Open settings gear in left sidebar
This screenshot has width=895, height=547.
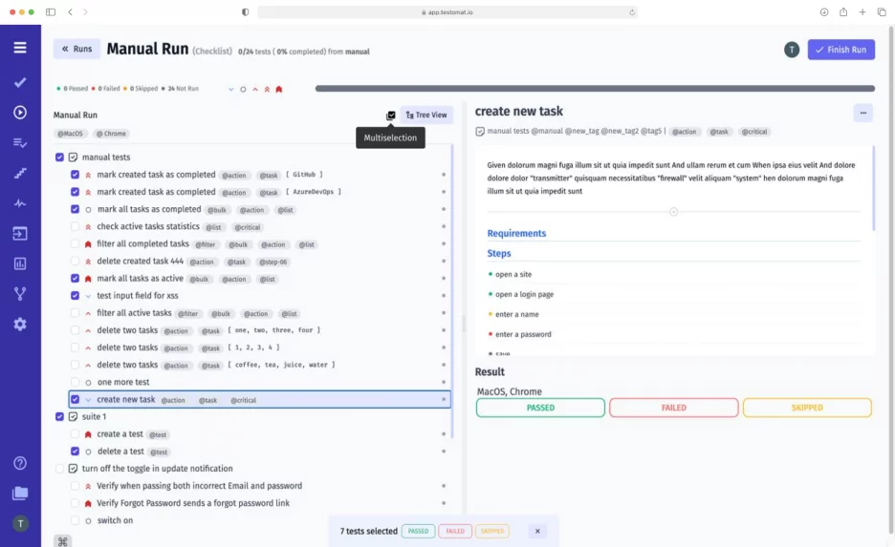click(20, 325)
